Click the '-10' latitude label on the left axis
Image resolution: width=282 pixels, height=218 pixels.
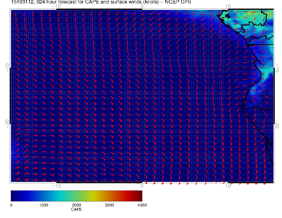(7, 68)
